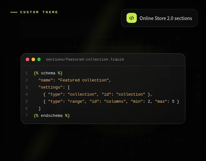The image size is (206, 161).
Task: Click the CUSTOM THEME heading label
Action: coord(39,12)
